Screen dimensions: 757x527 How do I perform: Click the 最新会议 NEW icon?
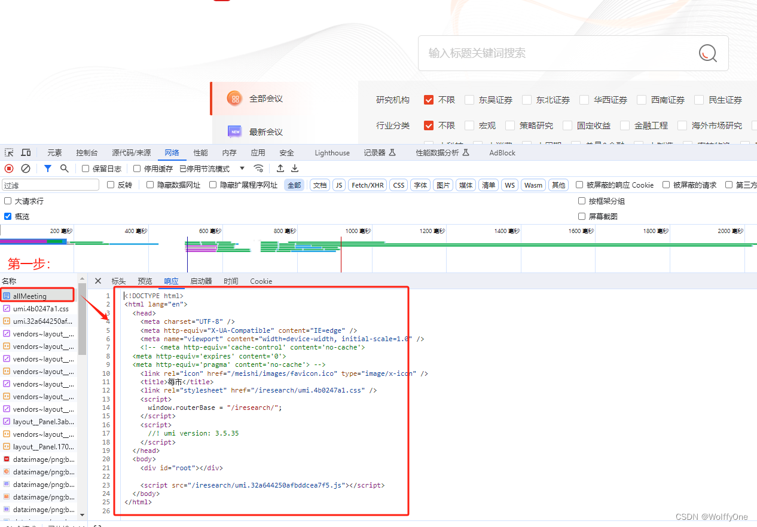[x=234, y=131]
